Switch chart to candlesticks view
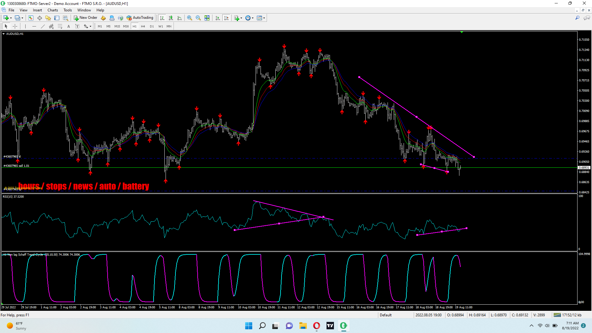 click(x=171, y=18)
